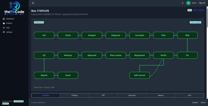The width and height of the screenshot is (208, 106).
Task: Select the Clone pipeline node
Action: tap(68, 35)
